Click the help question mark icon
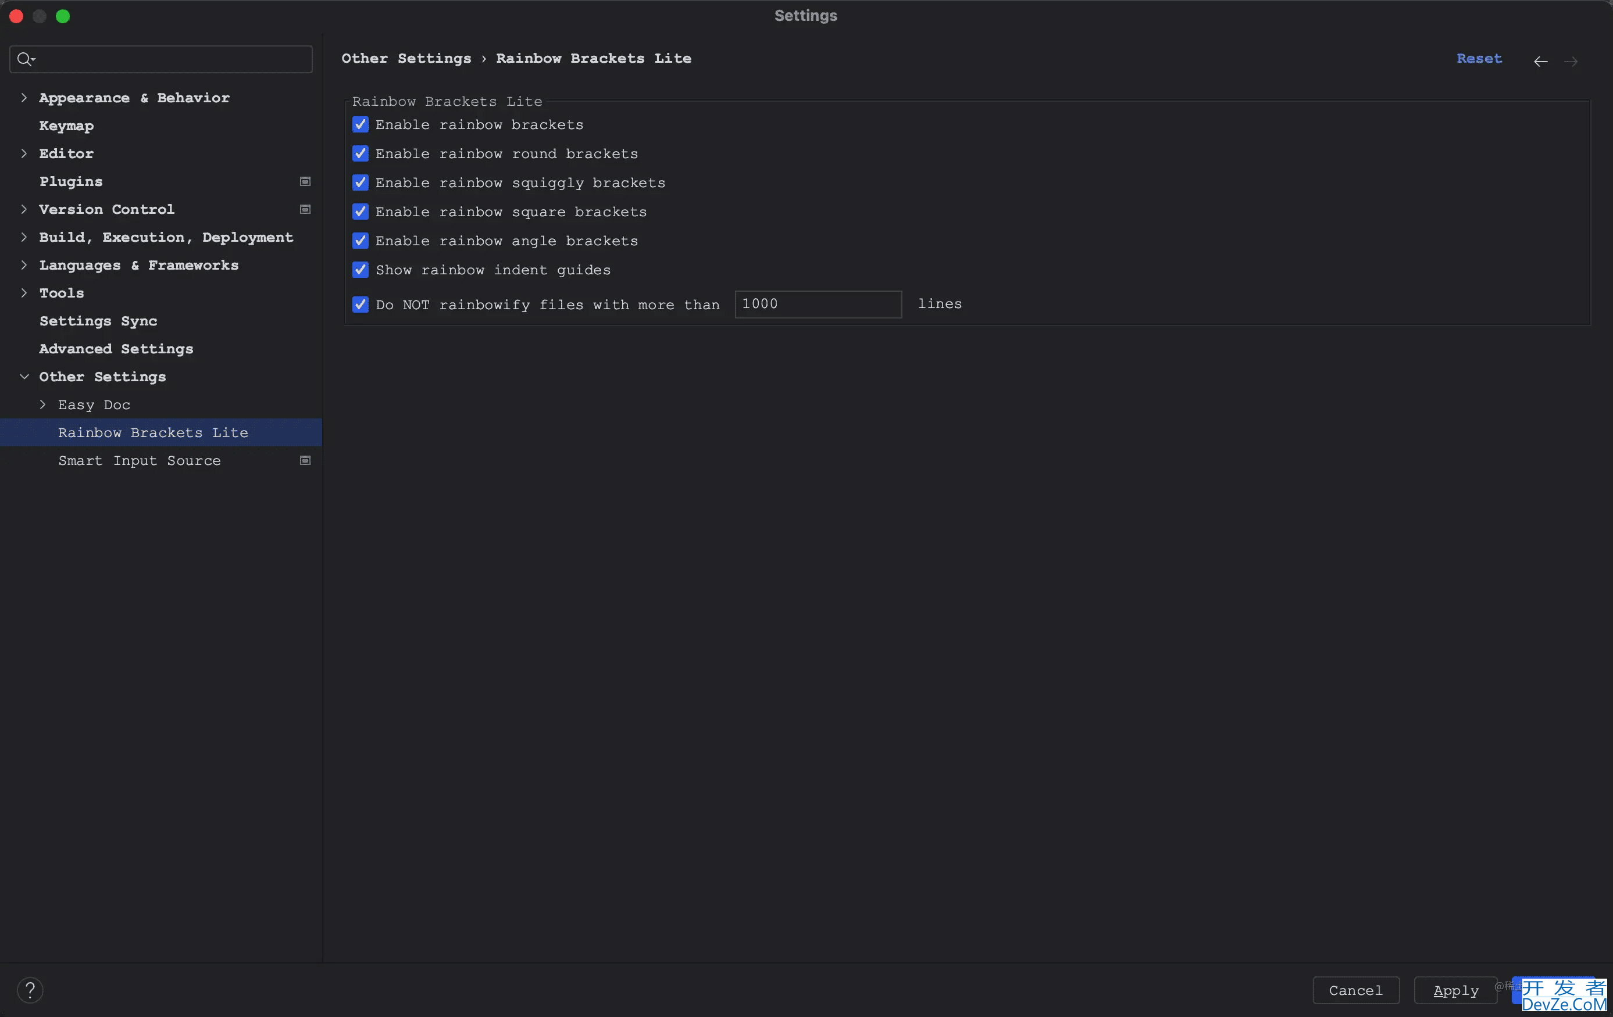 coord(30,990)
